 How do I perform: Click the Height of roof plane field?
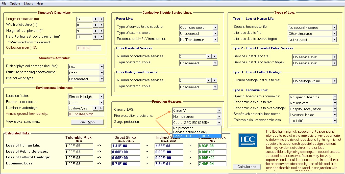click(x=84, y=31)
